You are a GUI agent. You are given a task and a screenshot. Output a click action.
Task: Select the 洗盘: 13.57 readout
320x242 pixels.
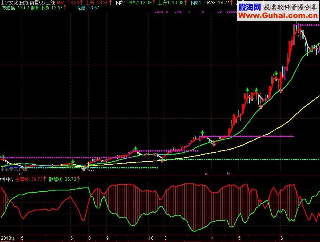(88, 8)
